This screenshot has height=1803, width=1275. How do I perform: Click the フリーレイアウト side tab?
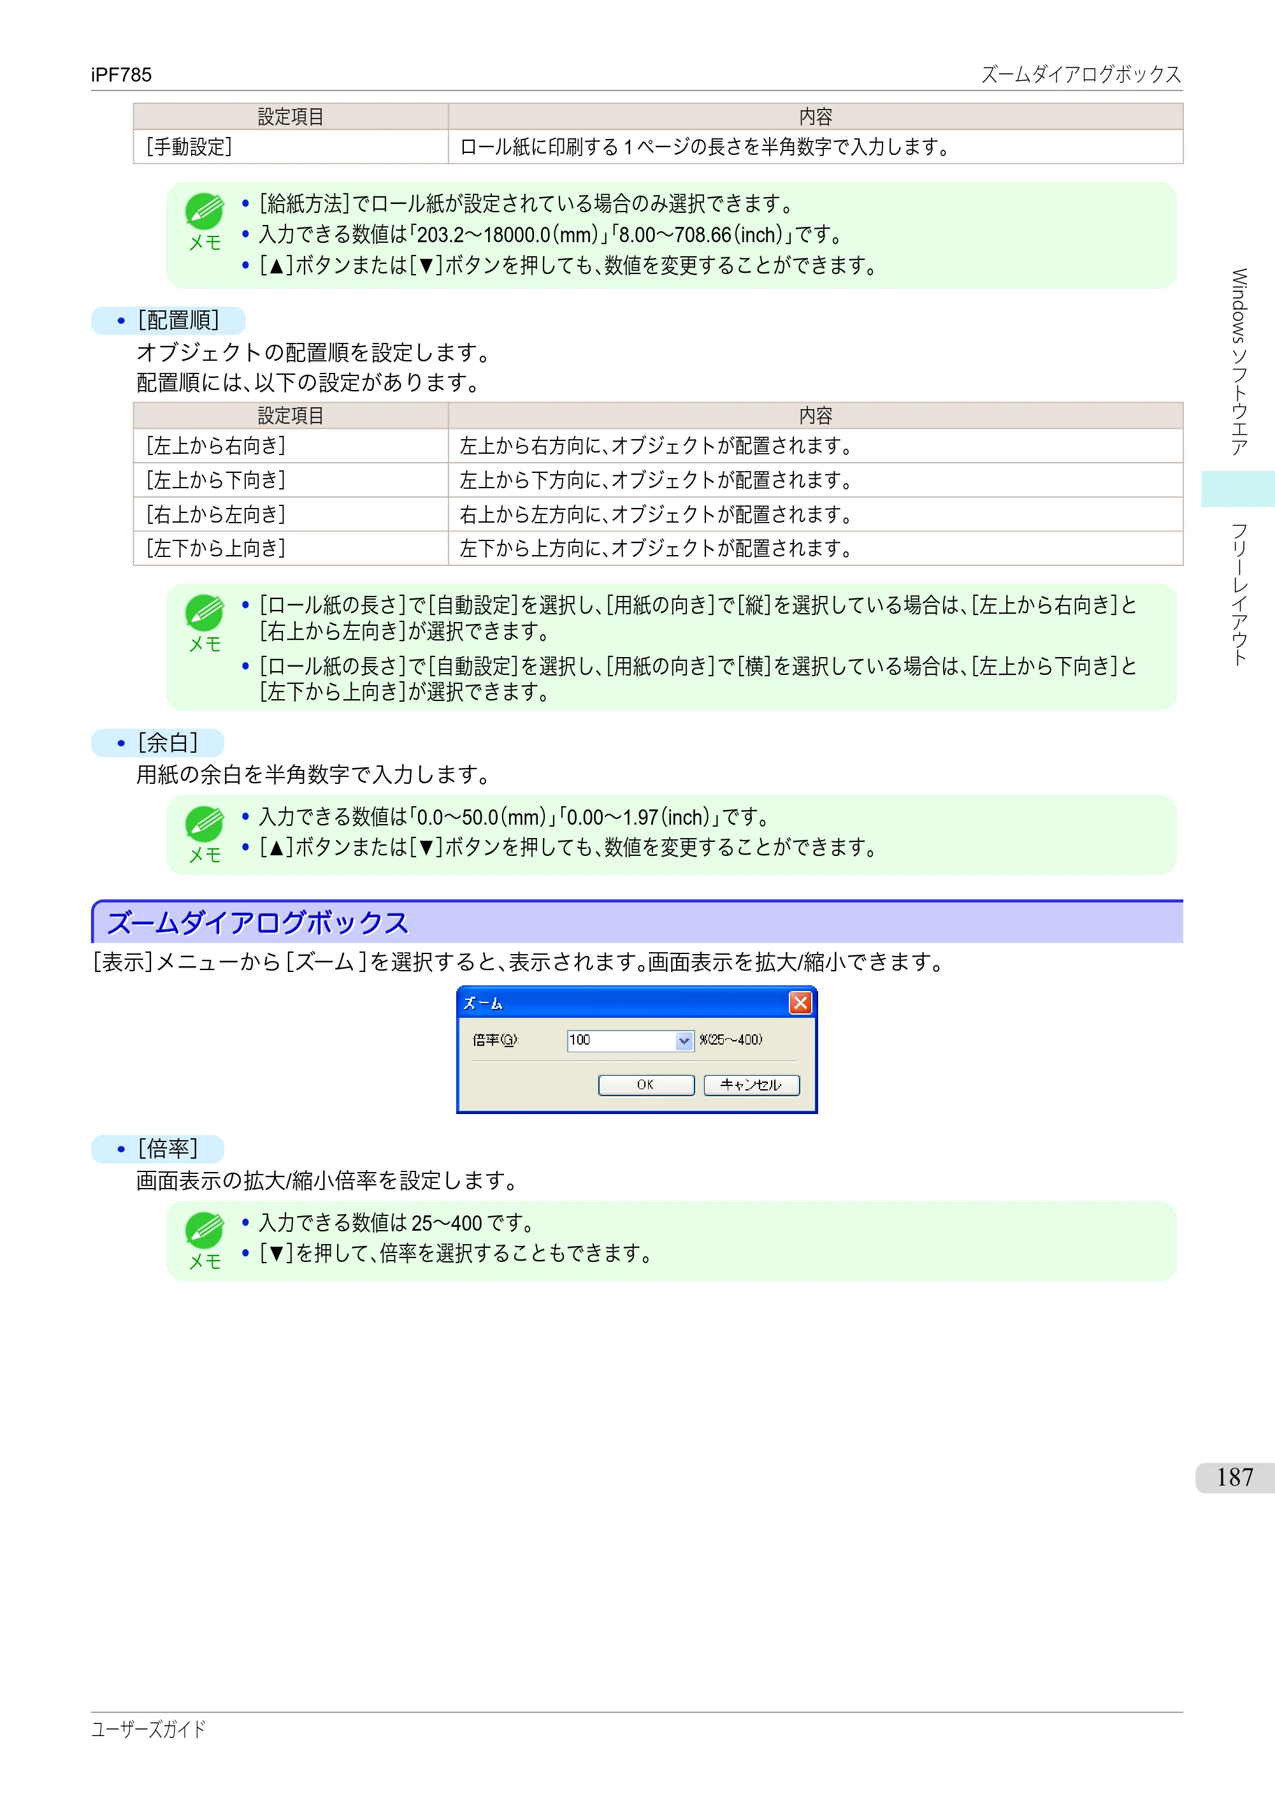tap(1239, 595)
